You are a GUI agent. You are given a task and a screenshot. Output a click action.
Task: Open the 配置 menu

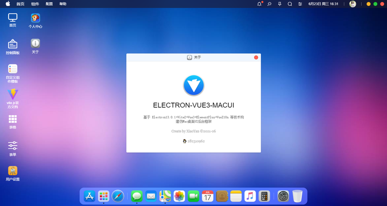[x=49, y=4]
